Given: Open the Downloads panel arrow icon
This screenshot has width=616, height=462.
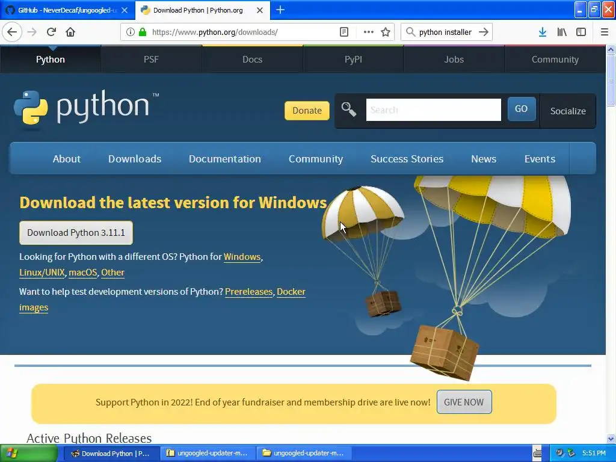Looking at the screenshot, I should click(543, 32).
